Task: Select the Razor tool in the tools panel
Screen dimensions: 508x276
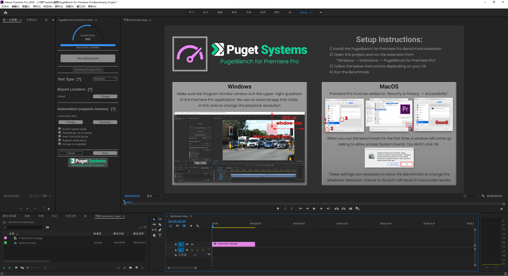Action: coord(160,225)
